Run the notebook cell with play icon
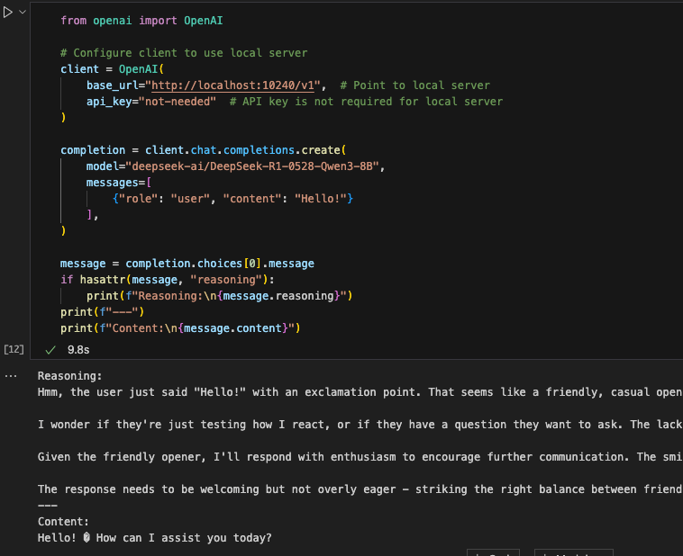 click(7, 13)
